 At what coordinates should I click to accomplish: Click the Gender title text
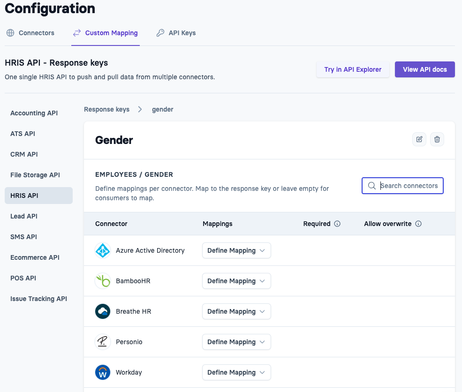[114, 140]
